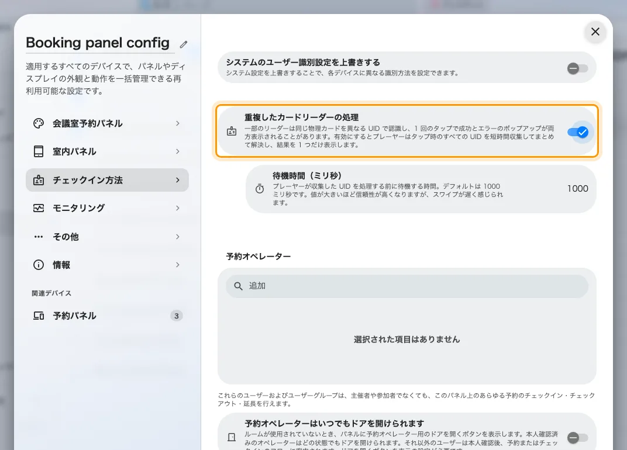Viewport: 627px width, 450px height.
Task: Expand the その他 chevron
Action: 178,237
